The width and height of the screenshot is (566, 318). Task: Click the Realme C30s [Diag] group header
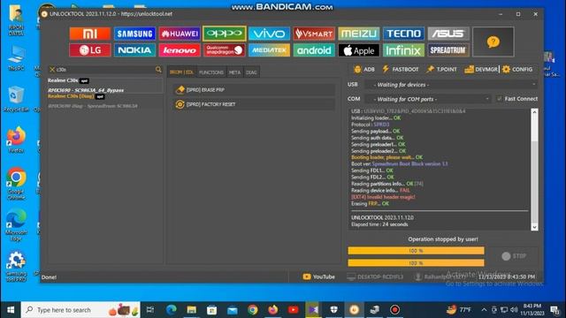click(x=76, y=96)
